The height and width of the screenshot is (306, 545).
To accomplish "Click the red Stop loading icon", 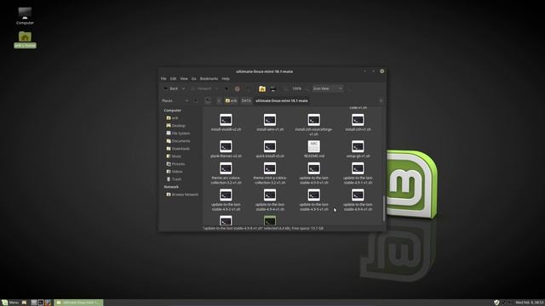I will tap(237, 88).
